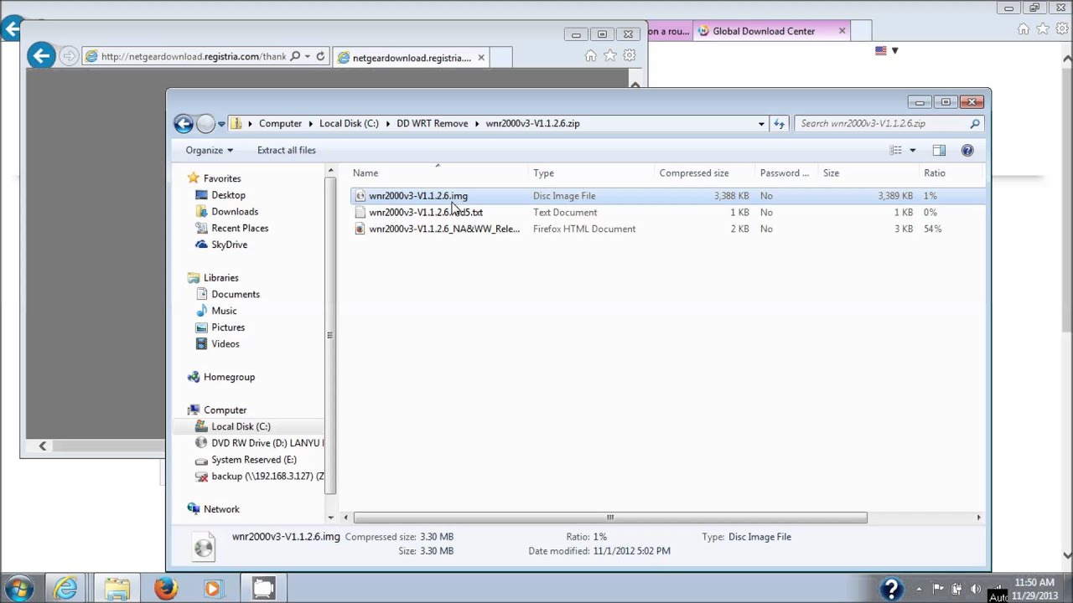The height and width of the screenshot is (603, 1073).
Task: Select the netgeardownload.registria tab
Action: (x=411, y=58)
